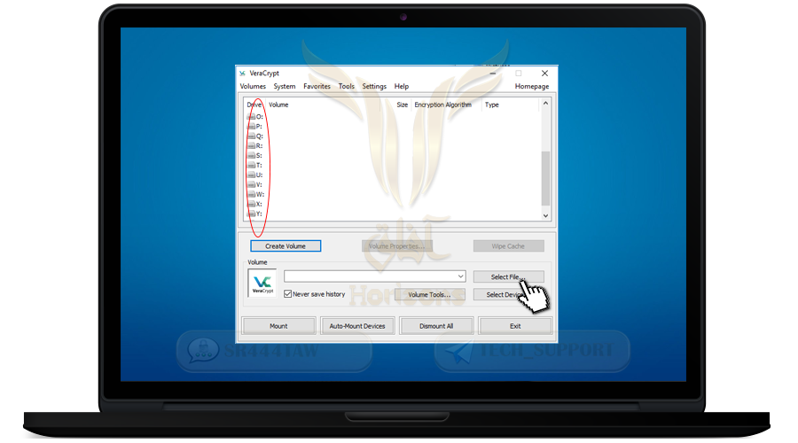Open the Help menu
798x443 pixels.
coord(402,87)
